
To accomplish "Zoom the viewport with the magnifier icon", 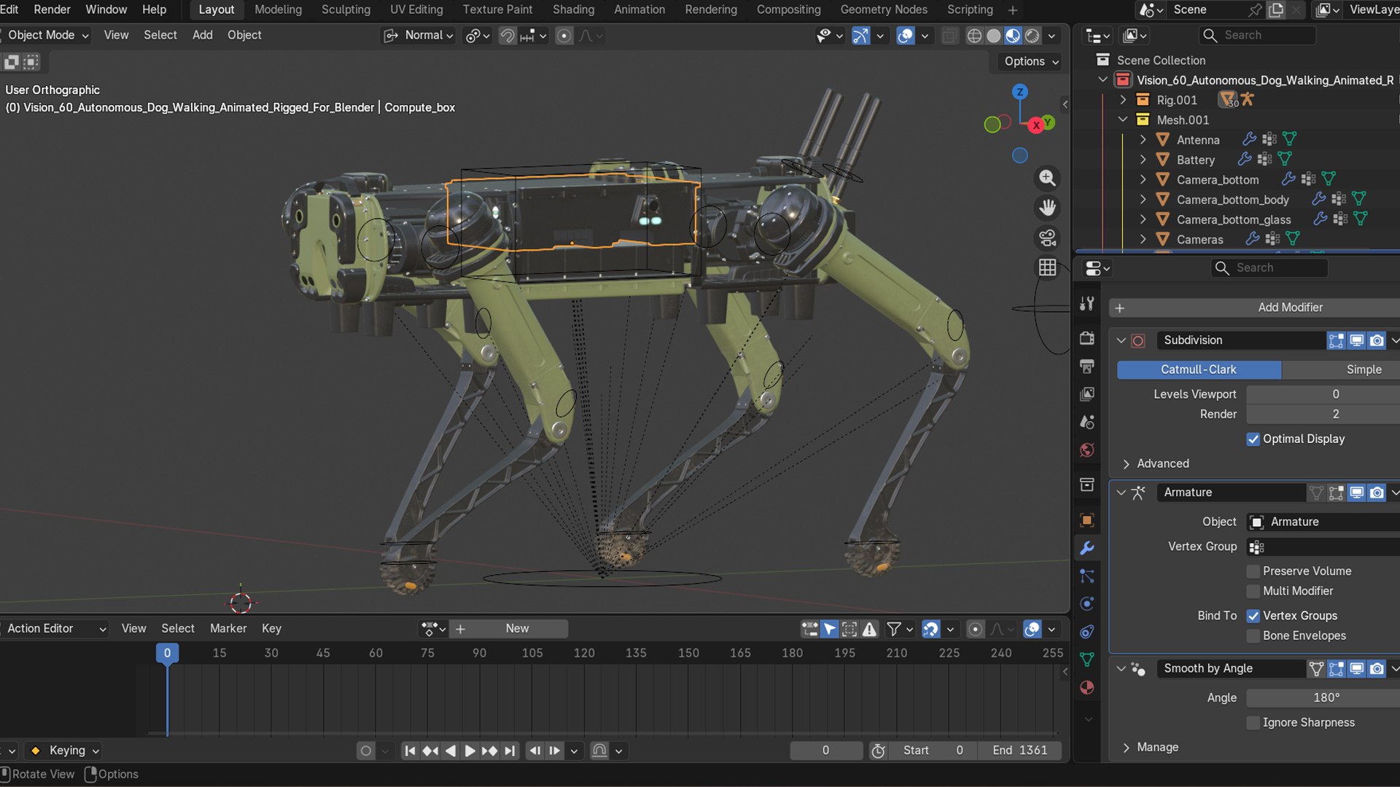I will (1047, 178).
